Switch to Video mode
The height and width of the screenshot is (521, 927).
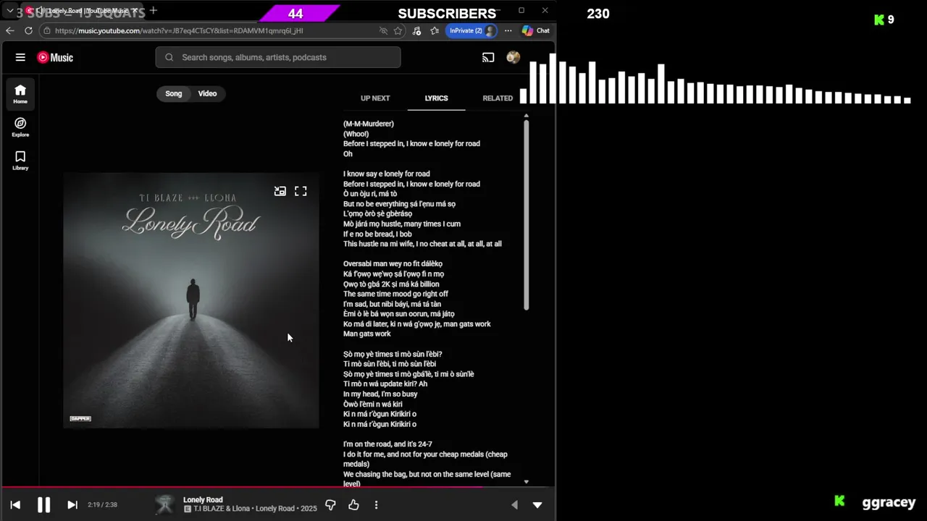click(207, 93)
